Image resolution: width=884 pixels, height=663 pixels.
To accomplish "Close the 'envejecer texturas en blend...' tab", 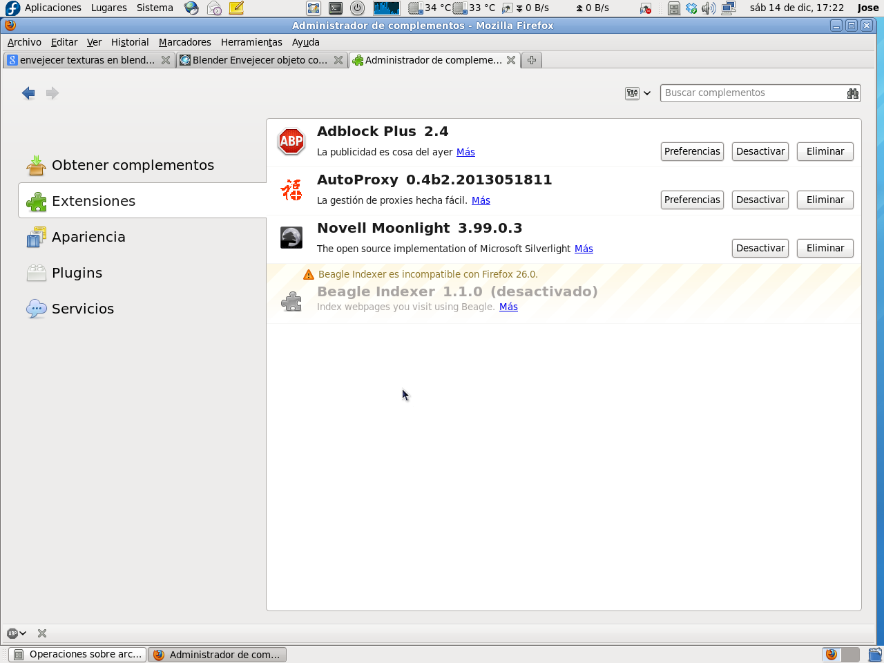I will pos(166,60).
